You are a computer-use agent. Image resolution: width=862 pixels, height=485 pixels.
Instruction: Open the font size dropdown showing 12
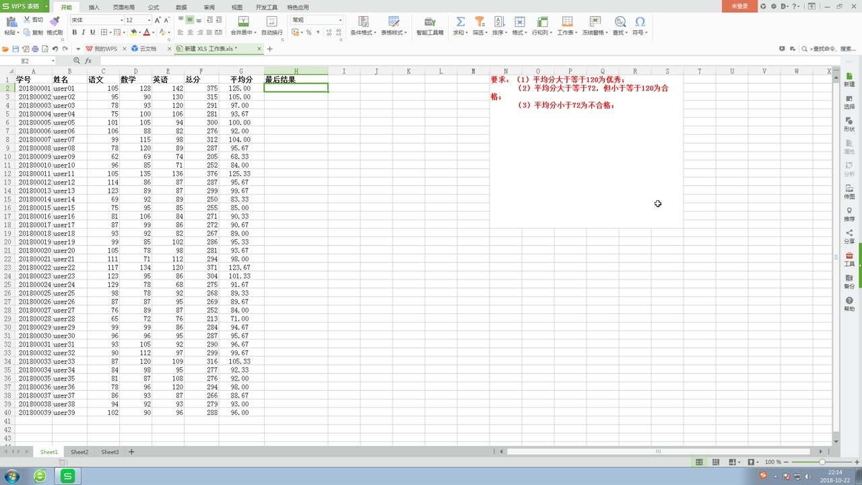(149, 20)
